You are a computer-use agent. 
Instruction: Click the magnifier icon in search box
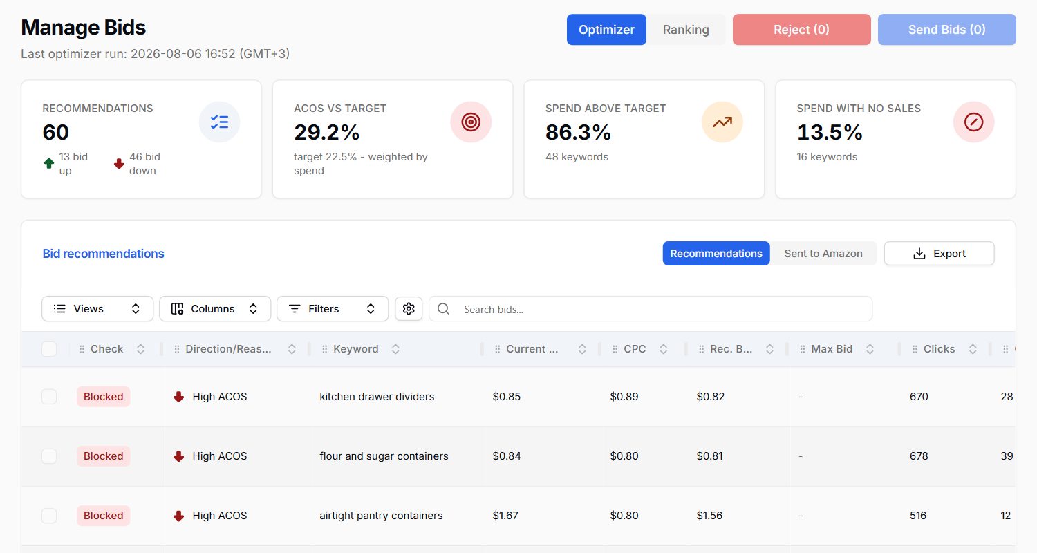[444, 309]
